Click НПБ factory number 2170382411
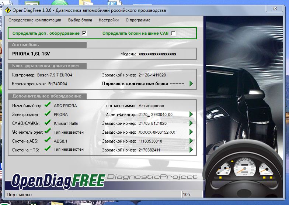This screenshot has width=289, height=205. coord(149,150)
